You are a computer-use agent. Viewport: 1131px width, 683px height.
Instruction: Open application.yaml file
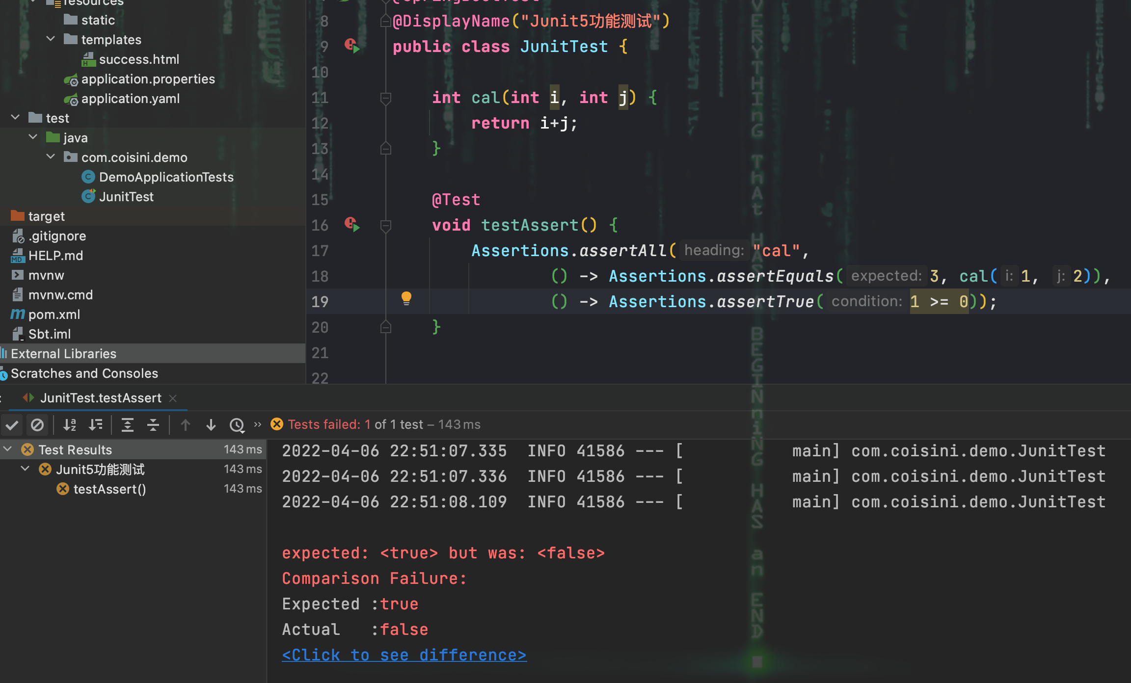pyautogui.click(x=130, y=99)
